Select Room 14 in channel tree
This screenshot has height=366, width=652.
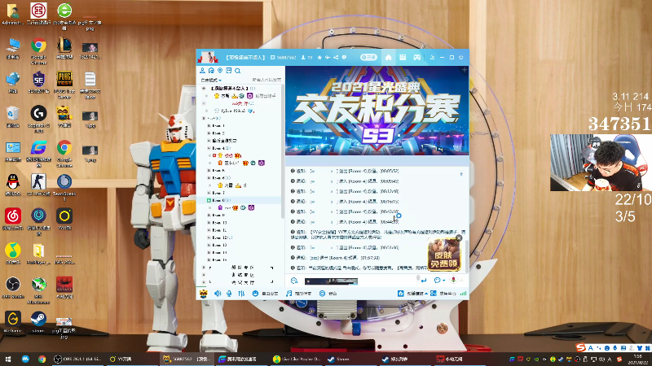click(x=219, y=252)
